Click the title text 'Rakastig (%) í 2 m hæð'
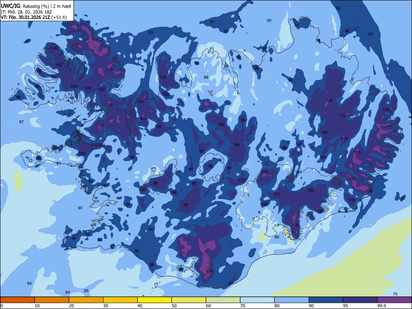 click(x=47, y=6)
